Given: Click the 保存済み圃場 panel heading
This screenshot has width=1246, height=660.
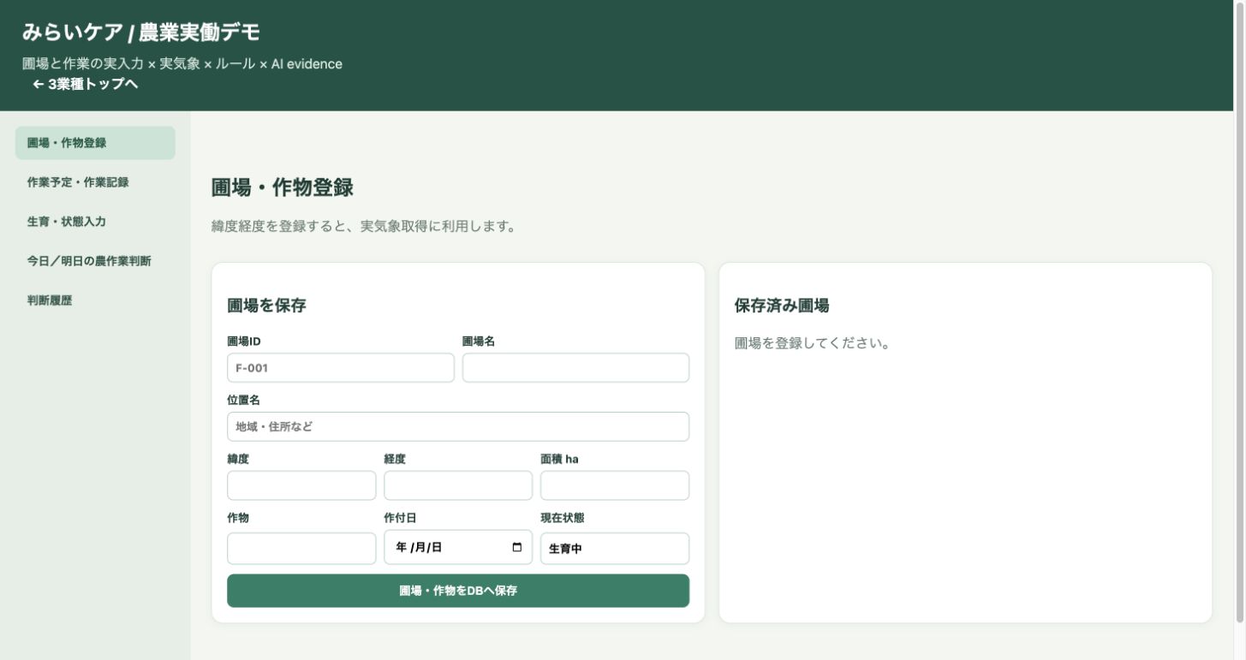Looking at the screenshot, I should point(782,306).
